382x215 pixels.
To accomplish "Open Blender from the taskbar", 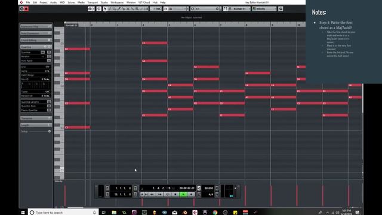I will coord(185,213).
